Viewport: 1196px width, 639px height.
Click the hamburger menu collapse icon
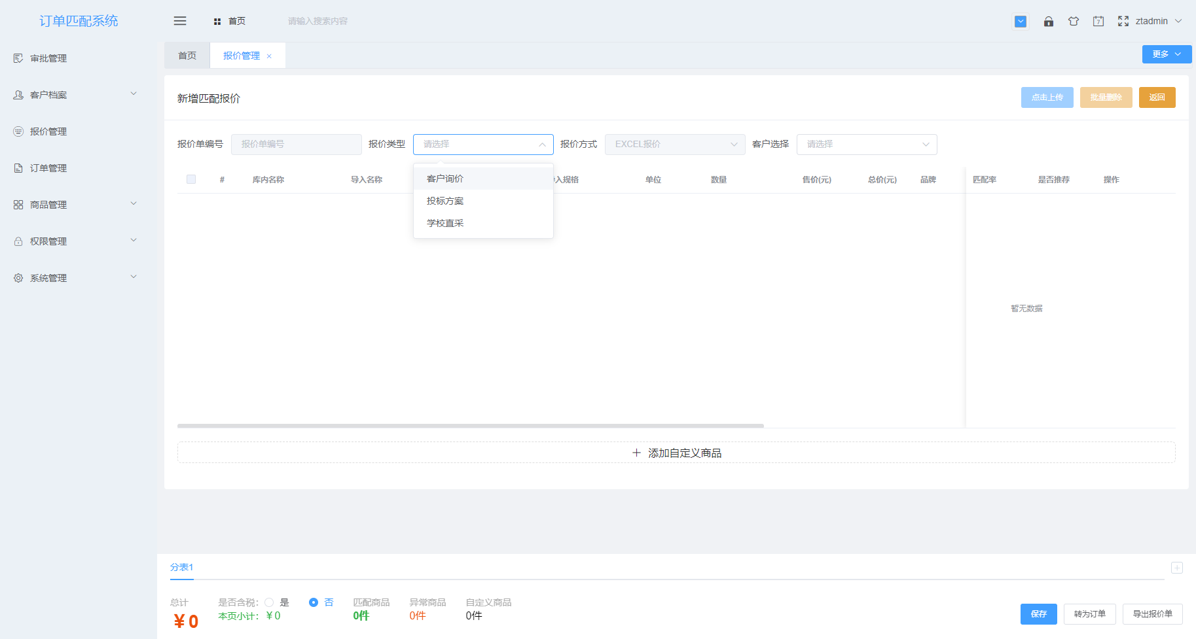click(x=180, y=21)
